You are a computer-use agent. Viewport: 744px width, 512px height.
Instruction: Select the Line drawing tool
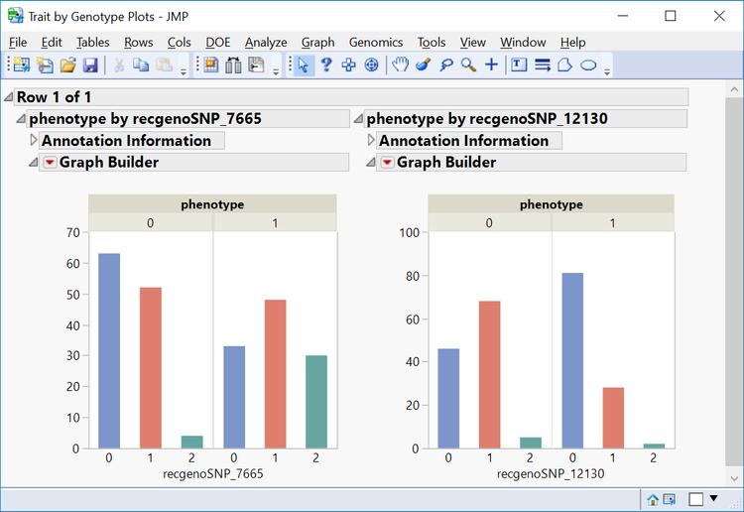(543, 64)
